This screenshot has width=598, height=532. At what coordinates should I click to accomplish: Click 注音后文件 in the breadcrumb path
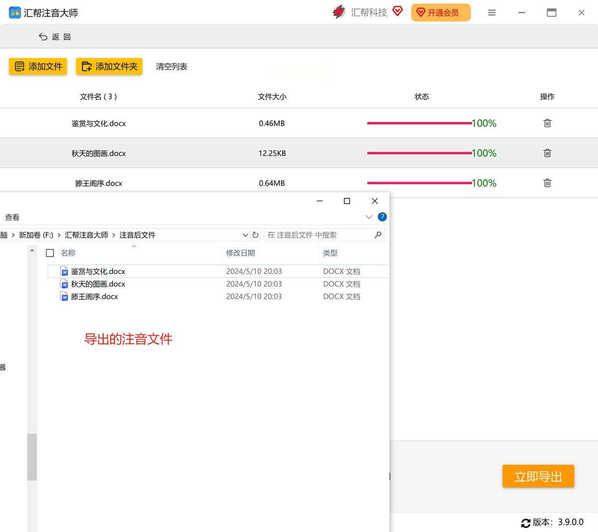point(137,235)
